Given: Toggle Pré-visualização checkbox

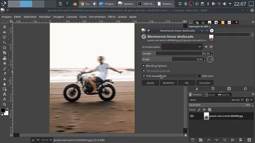Looking at the screenshot, I should click(144, 76).
